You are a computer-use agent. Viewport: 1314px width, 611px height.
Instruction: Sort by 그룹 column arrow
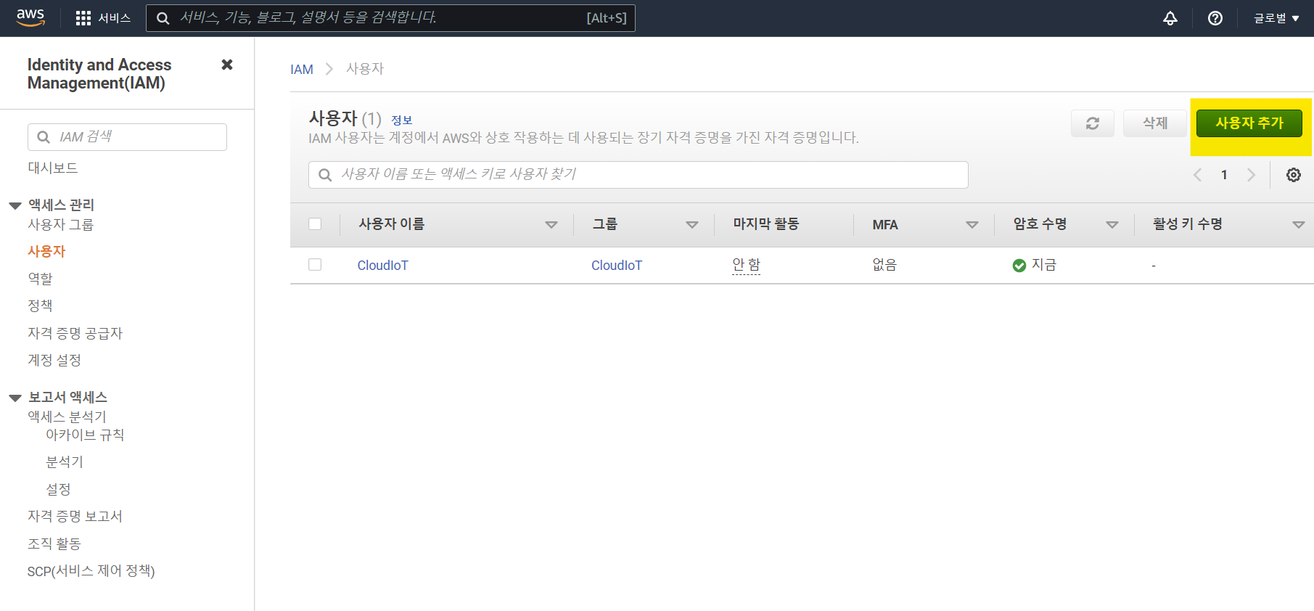[692, 225]
